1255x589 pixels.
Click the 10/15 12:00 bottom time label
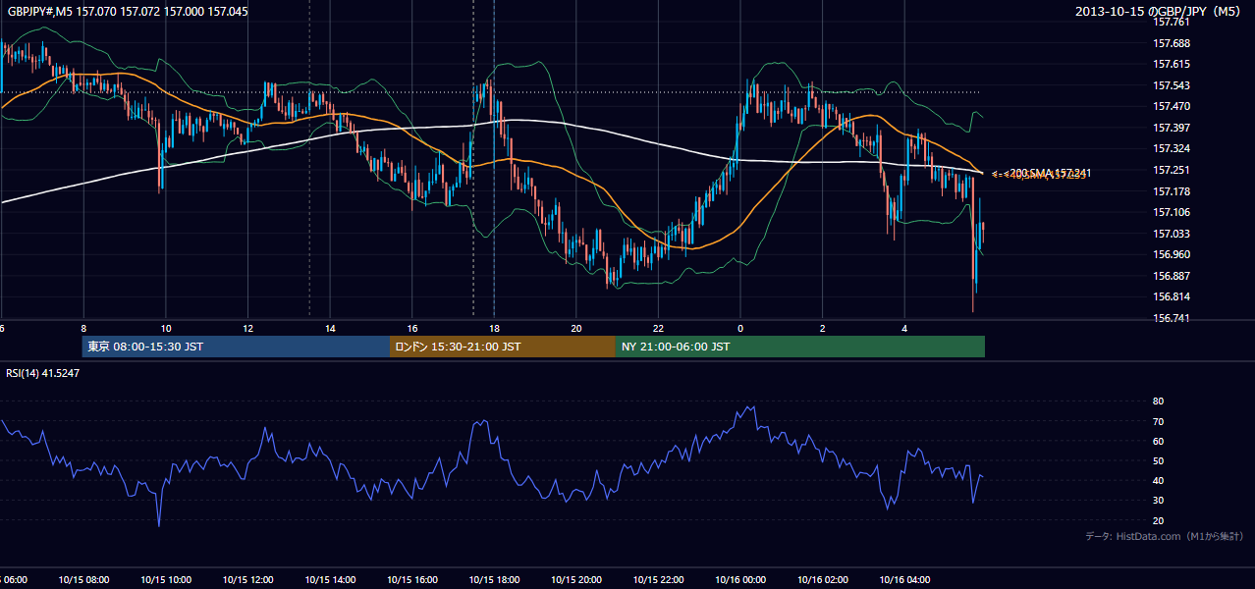pyautogui.click(x=247, y=579)
